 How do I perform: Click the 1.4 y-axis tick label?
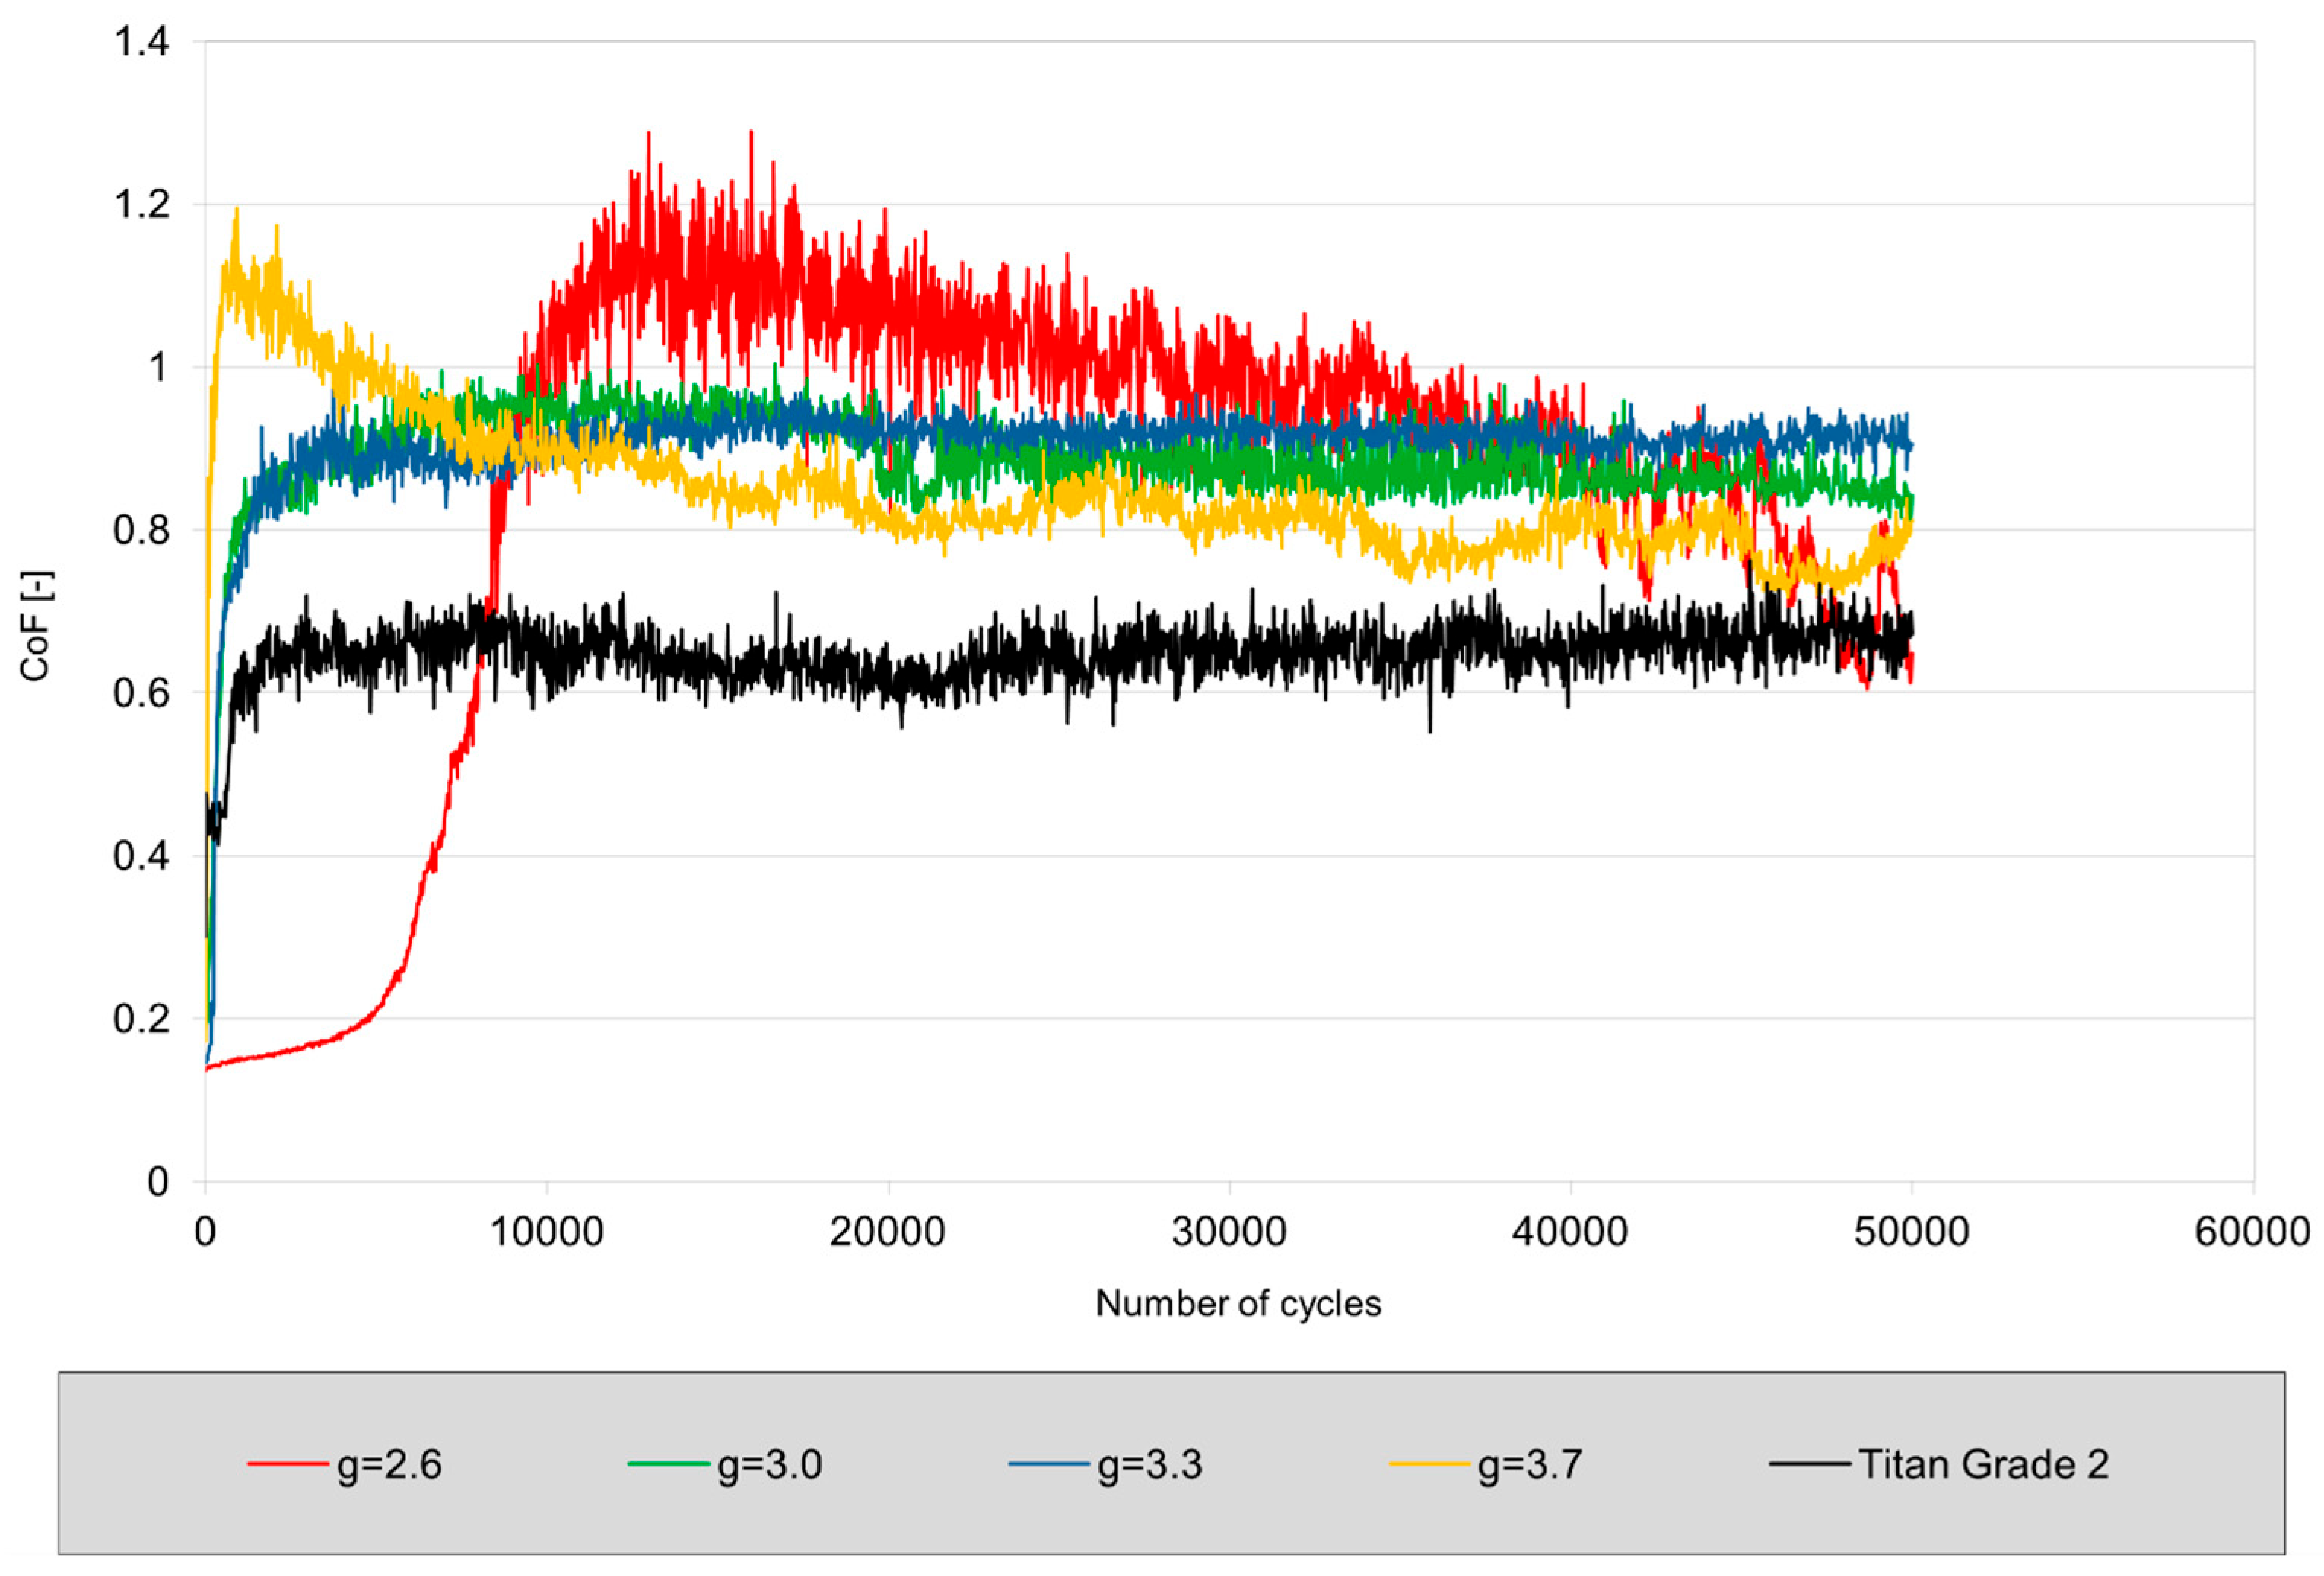pyautogui.click(x=141, y=42)
